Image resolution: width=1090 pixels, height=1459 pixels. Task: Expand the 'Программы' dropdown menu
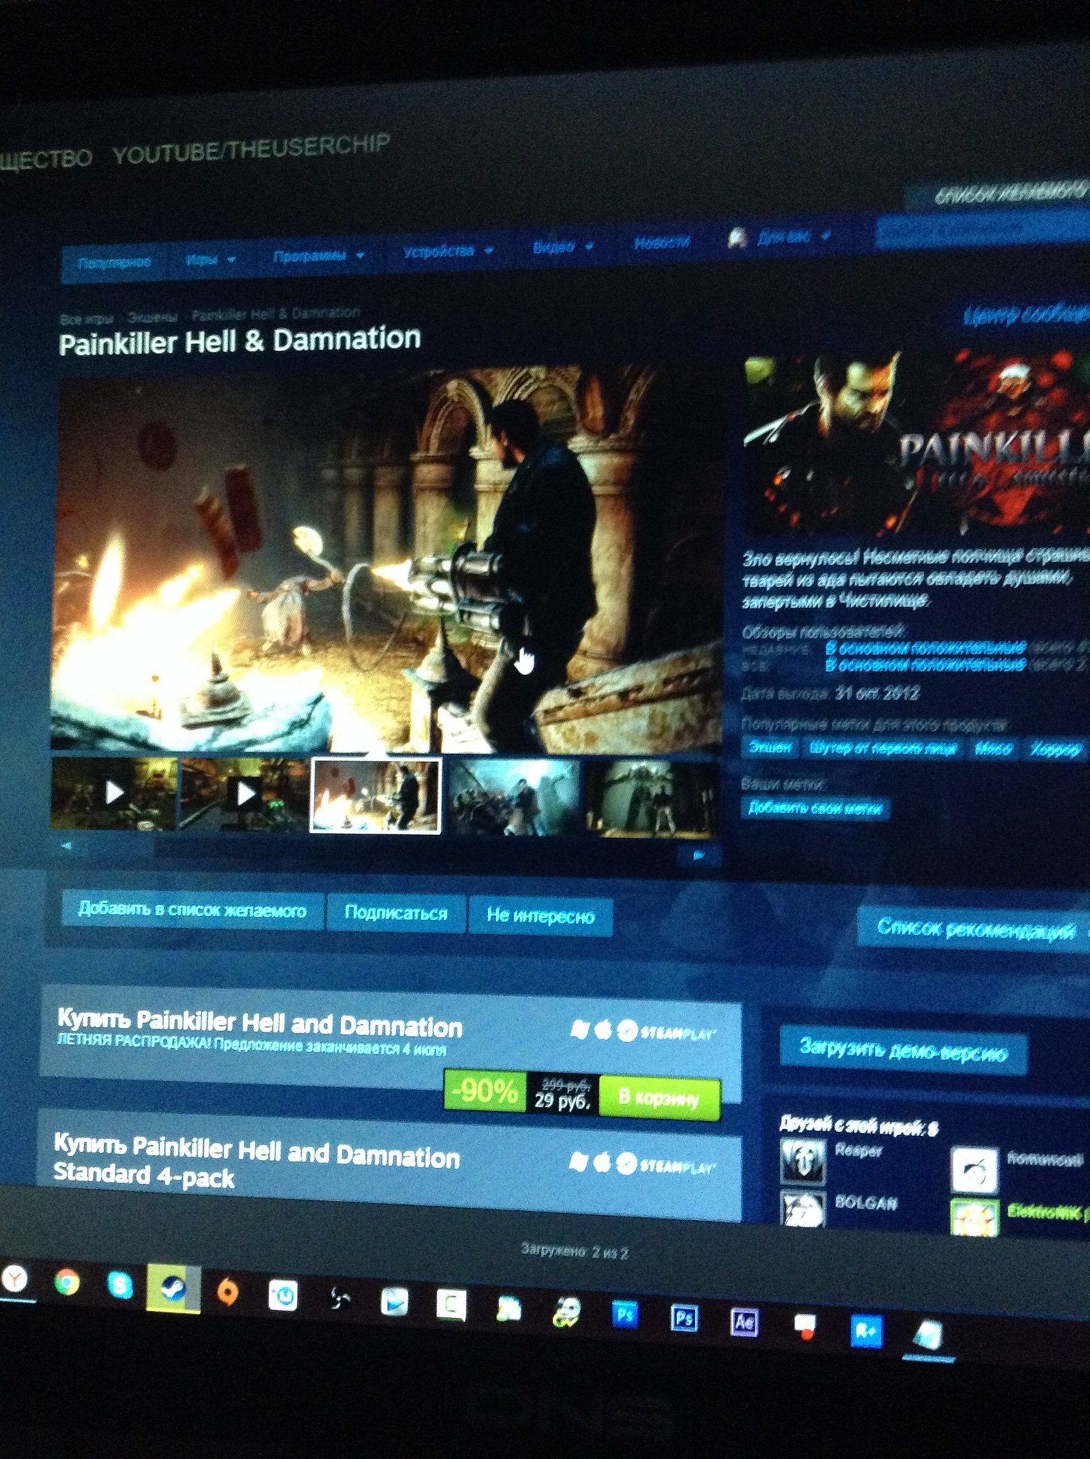[x=319, y=256]
